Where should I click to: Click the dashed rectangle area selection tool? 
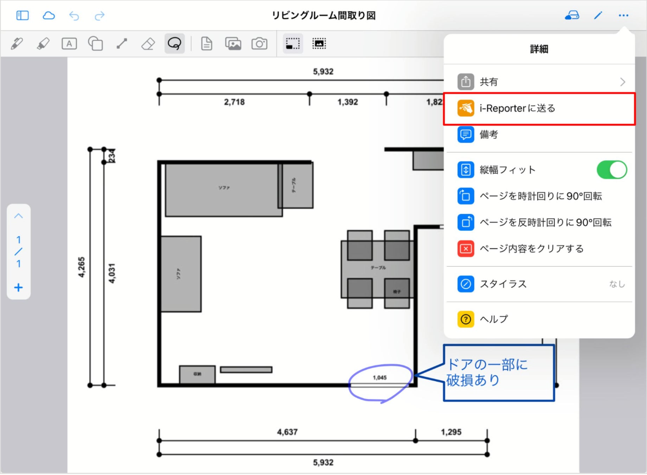pyautogui.click(x=293, y=44)
